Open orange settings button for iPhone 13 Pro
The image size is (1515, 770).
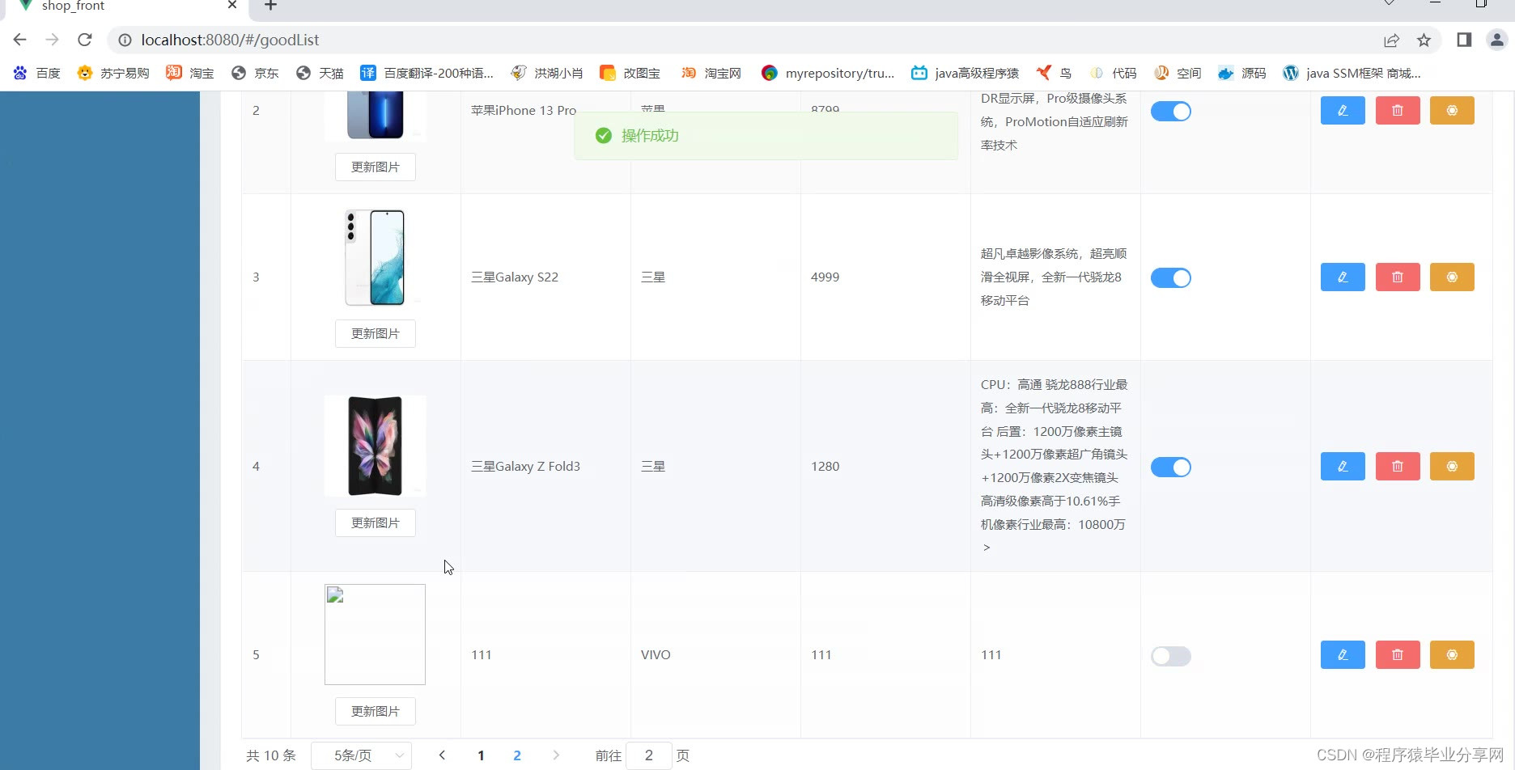1452,110
